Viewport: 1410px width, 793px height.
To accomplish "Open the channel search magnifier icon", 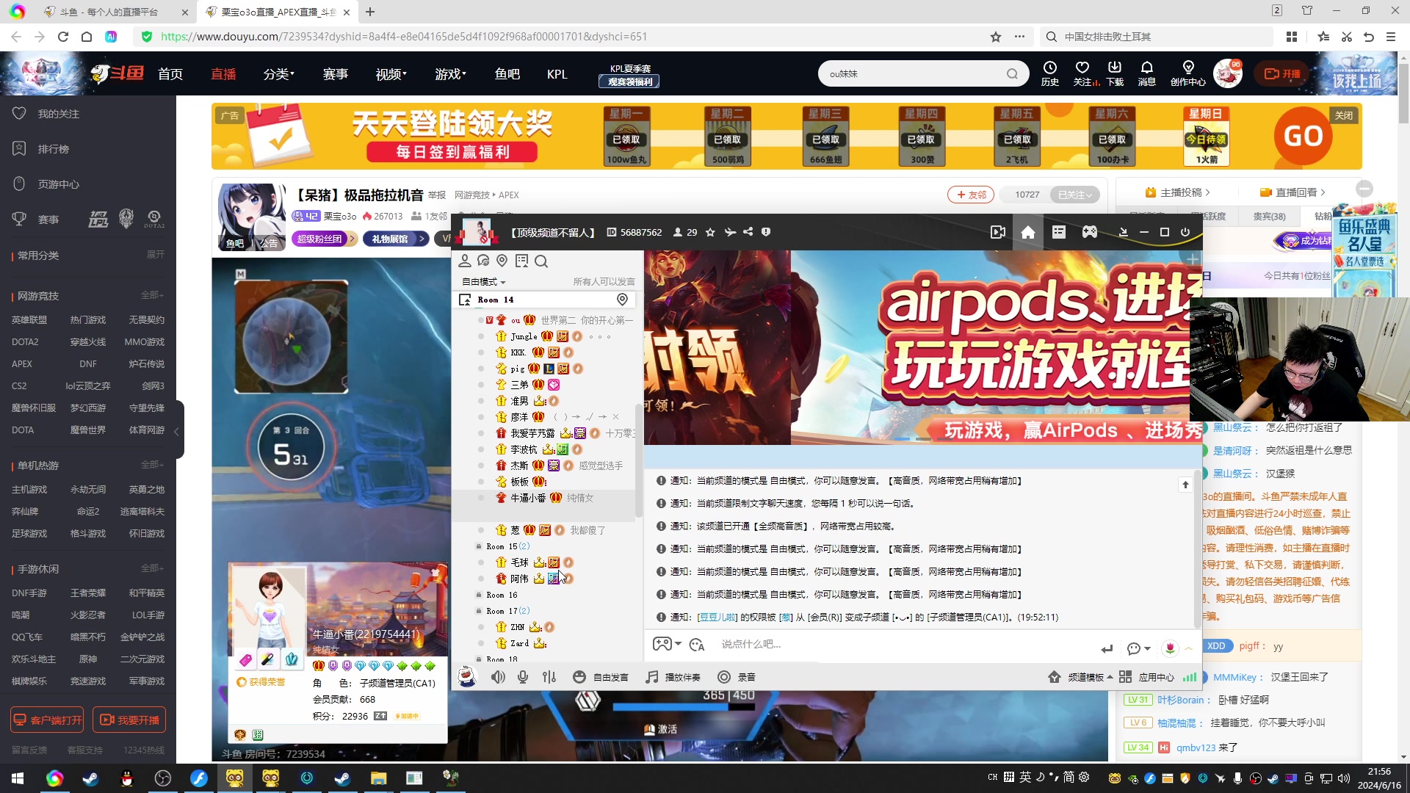I will [541, 261].
